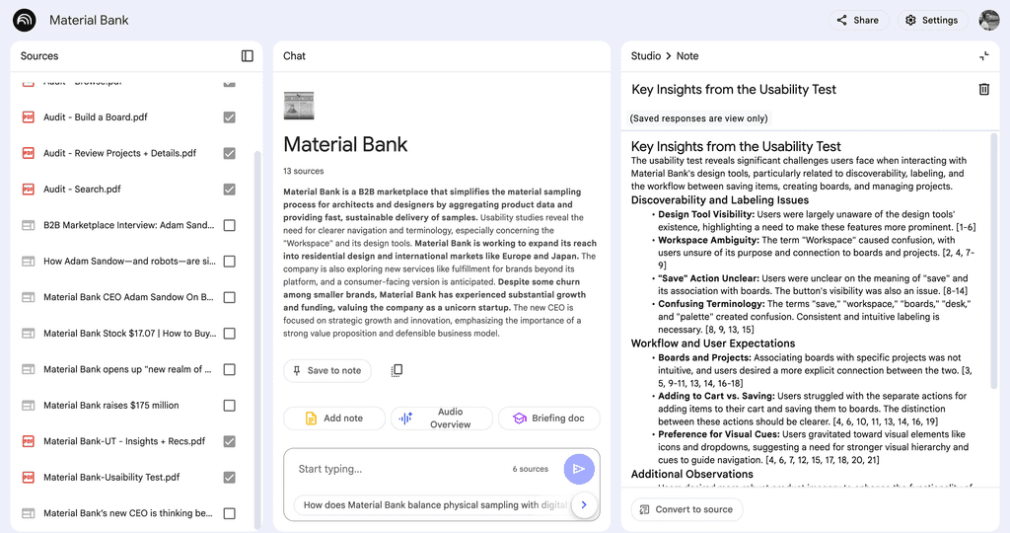
Task: Collapse the Studio note view icon
Action: (984, 56)
